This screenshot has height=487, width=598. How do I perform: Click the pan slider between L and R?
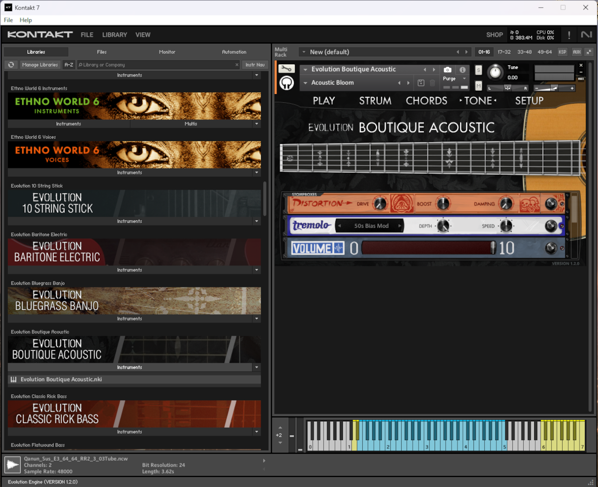(x=507, y=88)
